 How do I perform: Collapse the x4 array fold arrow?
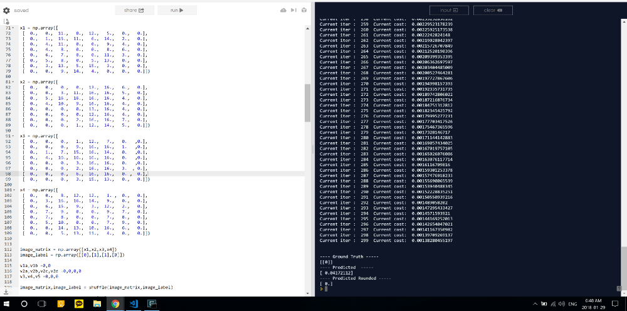tap(13, 190)
